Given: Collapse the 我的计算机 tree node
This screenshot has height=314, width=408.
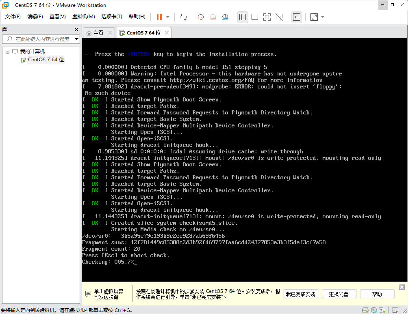Looking at the screenshot, I should (x=8, y=52).
